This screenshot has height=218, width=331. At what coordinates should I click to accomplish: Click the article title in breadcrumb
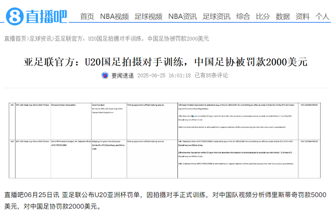[132, 39]
